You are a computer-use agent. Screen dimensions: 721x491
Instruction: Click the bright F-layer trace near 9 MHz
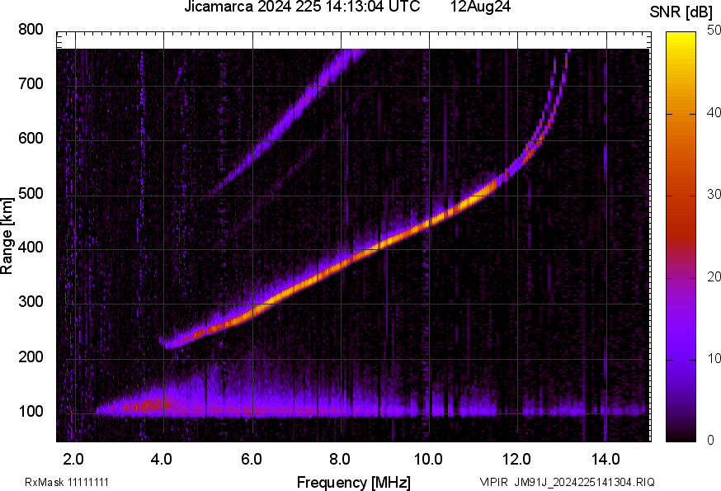[x=385, y=243]
